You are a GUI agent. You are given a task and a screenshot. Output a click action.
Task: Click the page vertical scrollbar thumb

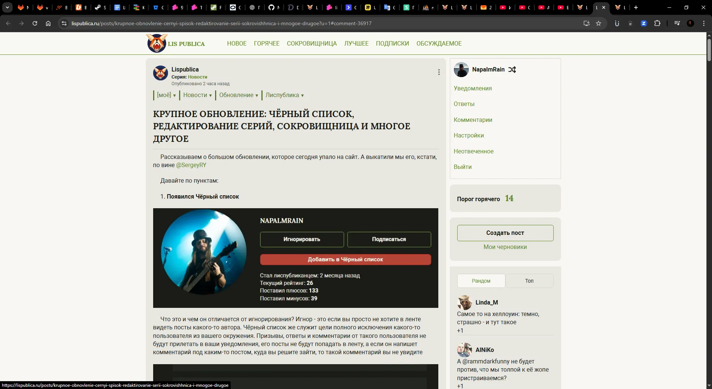tap(709, 50)
